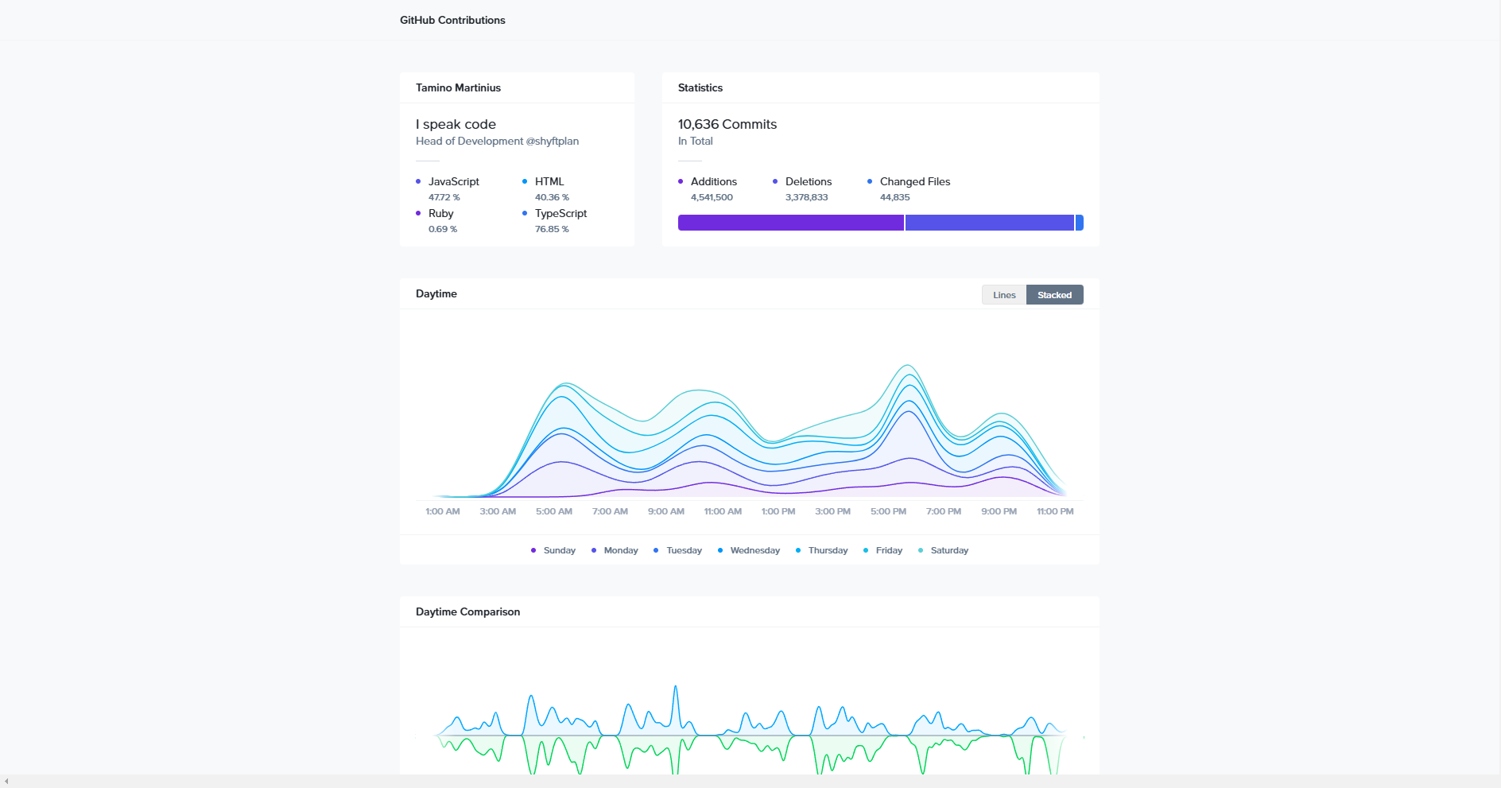Select the JavaScript language label
Screen dimensions: 1501x788
point(454,181)
